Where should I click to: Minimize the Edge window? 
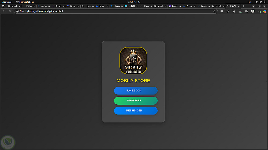pos(254,6)
